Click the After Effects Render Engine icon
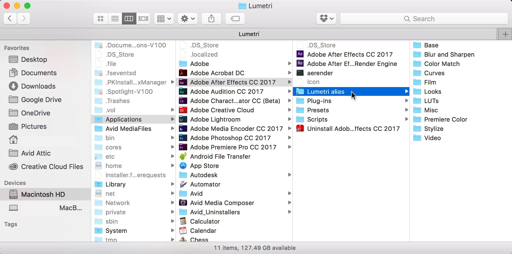The width and height of the screenshot is (512, 254). 300,64
